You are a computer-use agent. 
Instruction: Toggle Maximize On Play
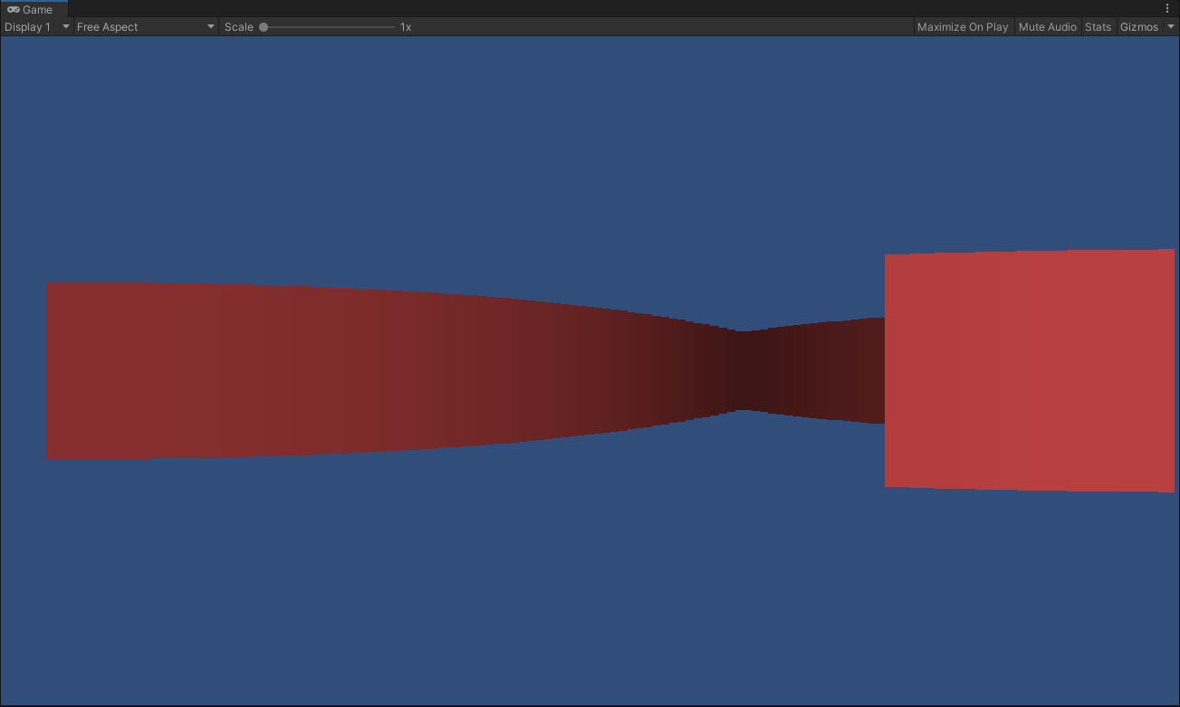962,27
